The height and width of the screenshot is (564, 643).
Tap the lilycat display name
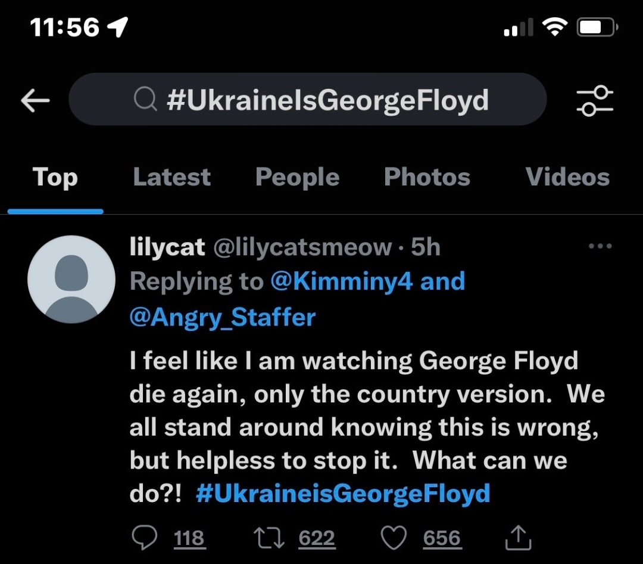167,247
